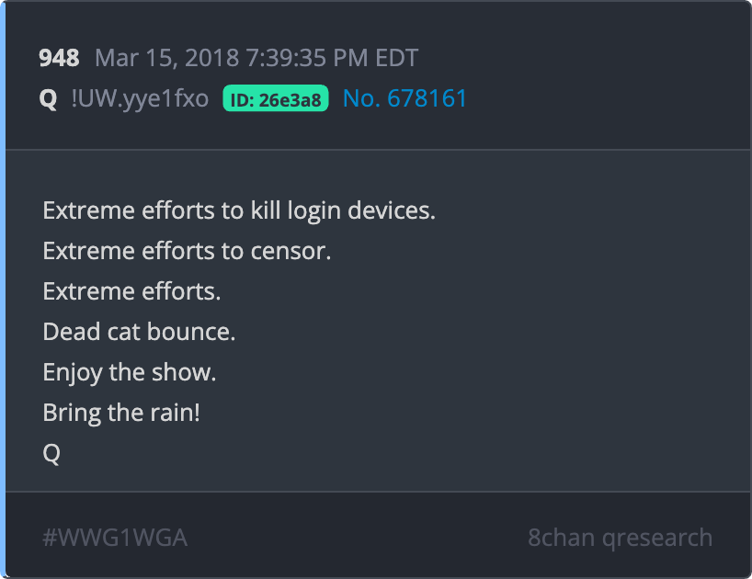Viewport: 752px width, 579px height.
Task: Click the !UW.yye1fxo tripcode
Action: [140, 98]
